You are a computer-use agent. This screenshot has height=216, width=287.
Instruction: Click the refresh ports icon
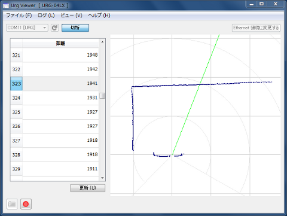tap(54, 28)
